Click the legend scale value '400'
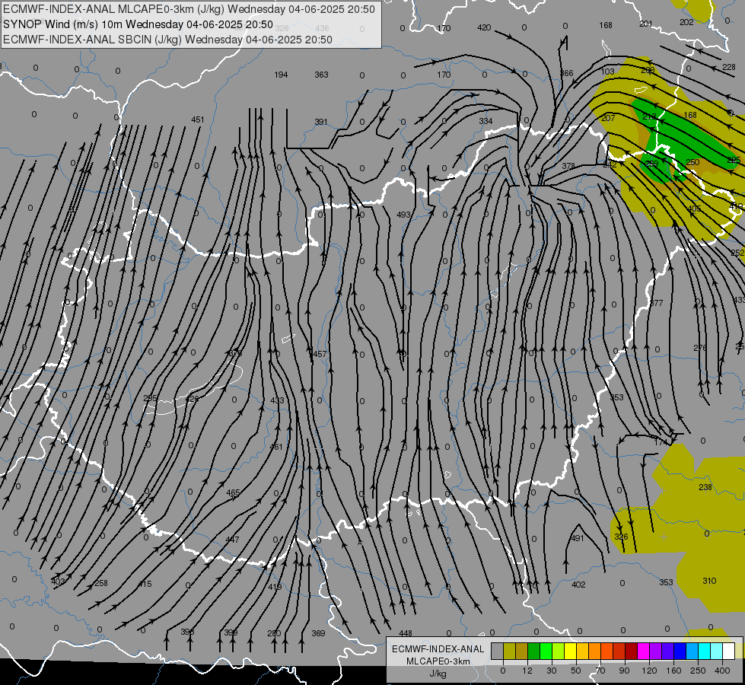 point(722,671)
